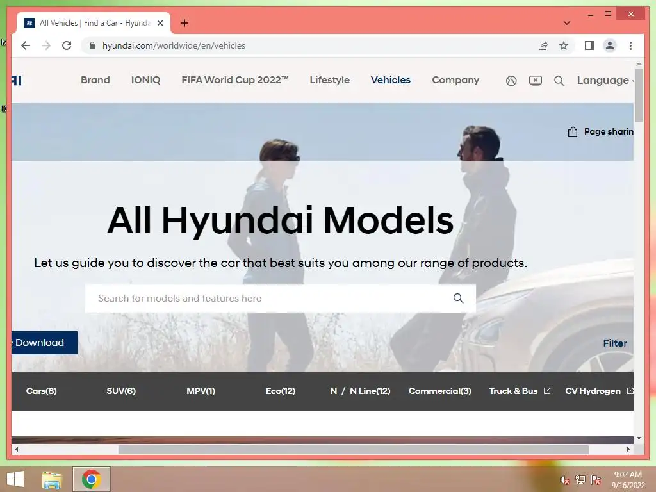This screenshot has width=656, height=492.
Task: Open FIFA World Cup 2022 menu
Action: (x=235, y=80)
